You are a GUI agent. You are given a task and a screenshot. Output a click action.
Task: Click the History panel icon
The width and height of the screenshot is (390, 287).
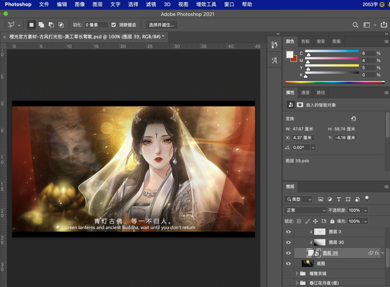point(274,45)
